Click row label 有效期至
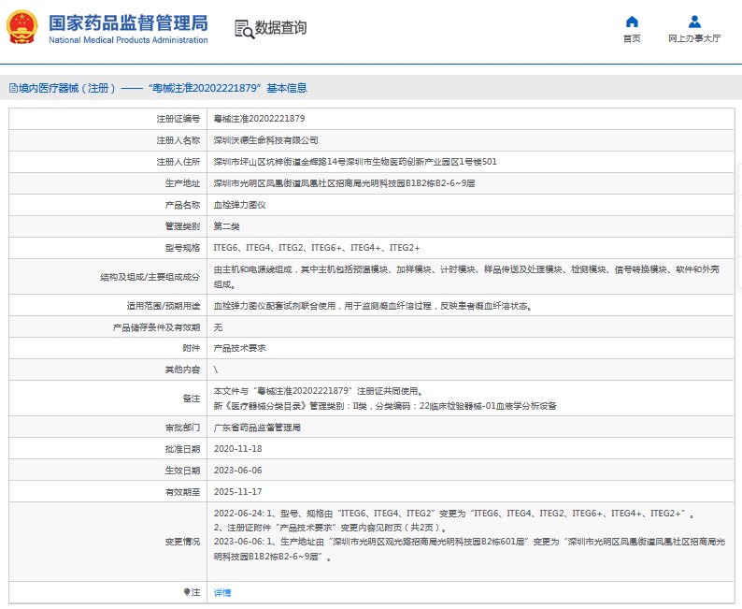Viewport: 742px width, 609px height. pos(182,491)
